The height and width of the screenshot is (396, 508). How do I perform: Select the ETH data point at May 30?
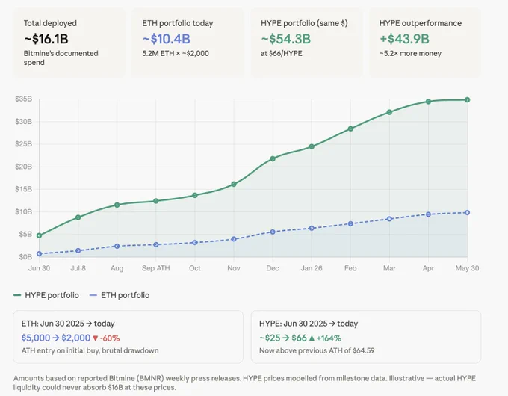click(467, 213)
